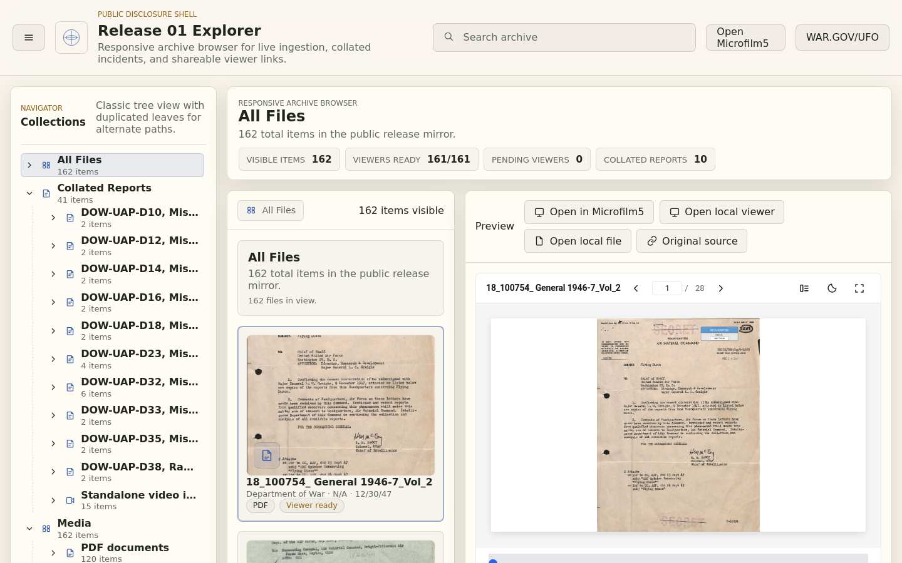Visit the WAR.GOV/UFO link

[842, 38]
